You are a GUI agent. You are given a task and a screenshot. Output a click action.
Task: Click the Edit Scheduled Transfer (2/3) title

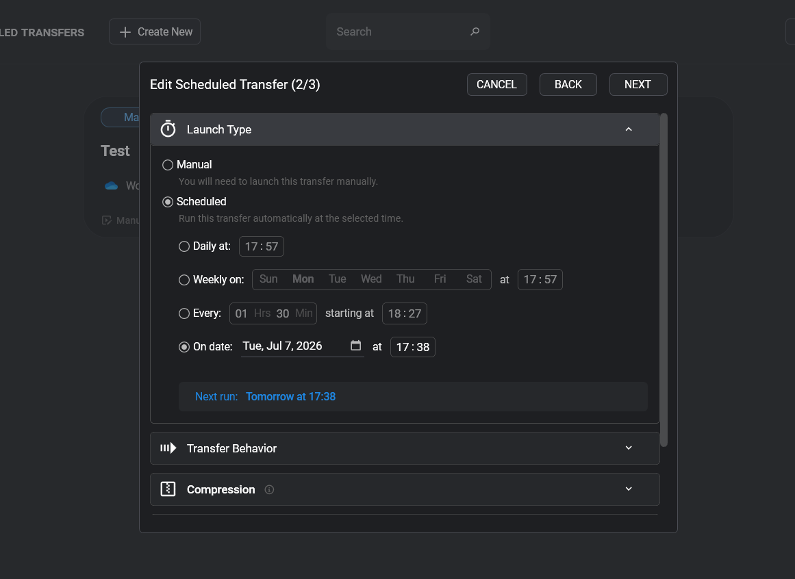tap(235, 85)
